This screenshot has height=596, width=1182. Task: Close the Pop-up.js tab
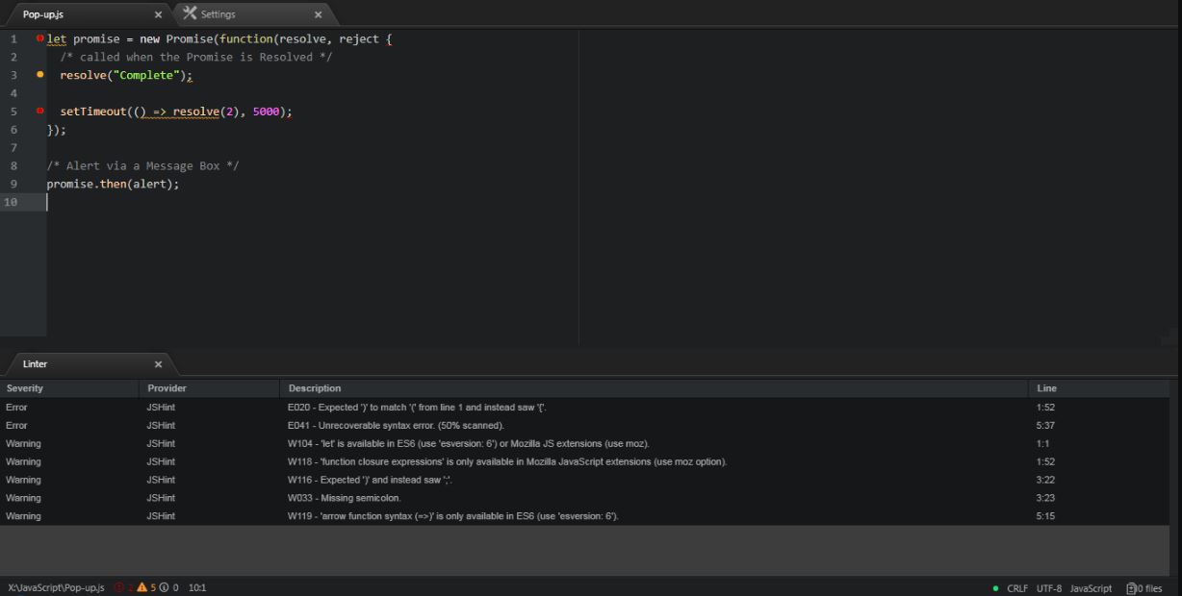(x=158, y=14)
